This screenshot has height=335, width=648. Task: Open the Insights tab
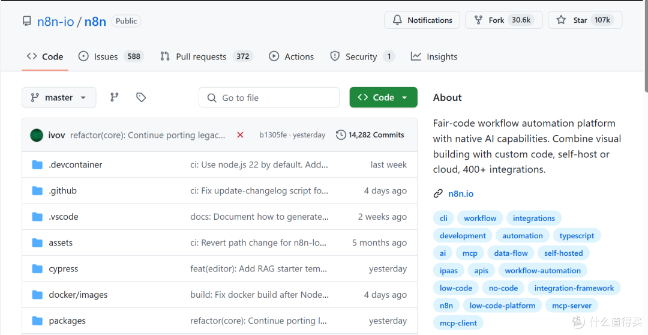point(434,56)
